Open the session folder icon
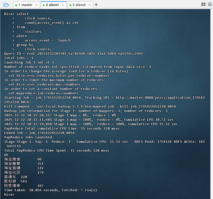This screenshot has width=213, height=199. point(6,5)
